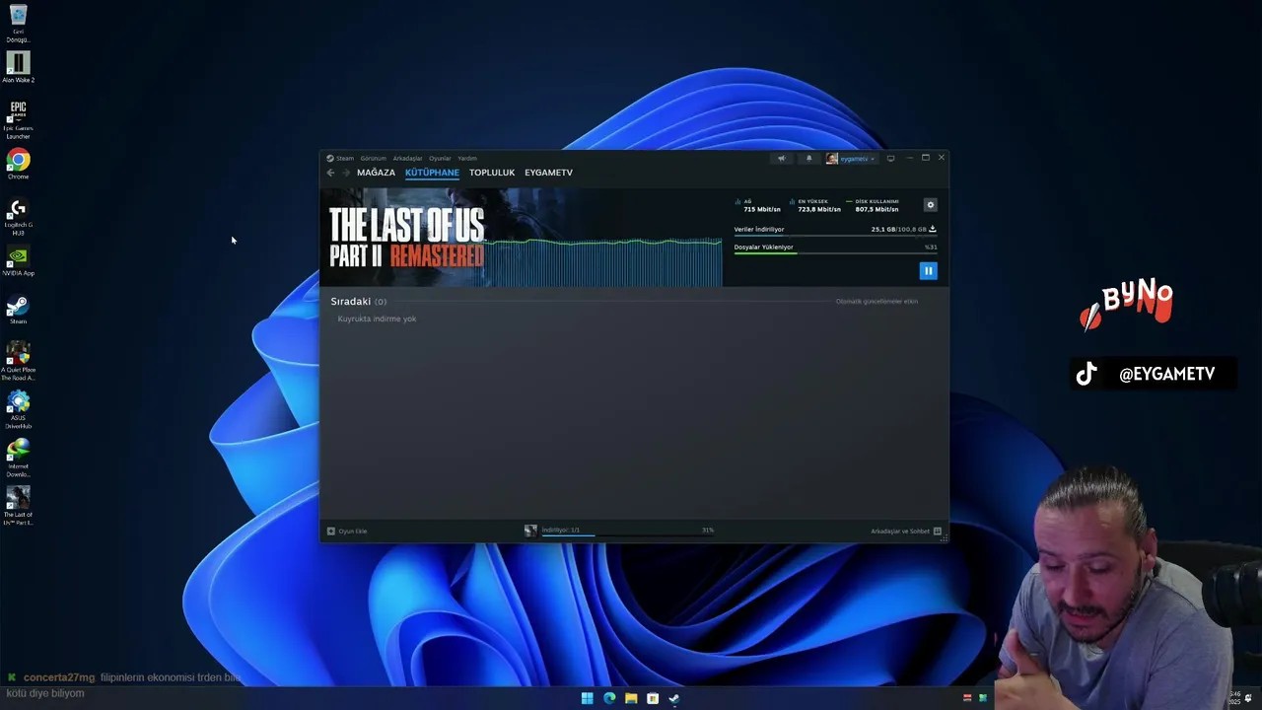This screenshot has height=710, width=1262.
Task: Open Steam announcements megaphone icon
Action: point(781,158)
